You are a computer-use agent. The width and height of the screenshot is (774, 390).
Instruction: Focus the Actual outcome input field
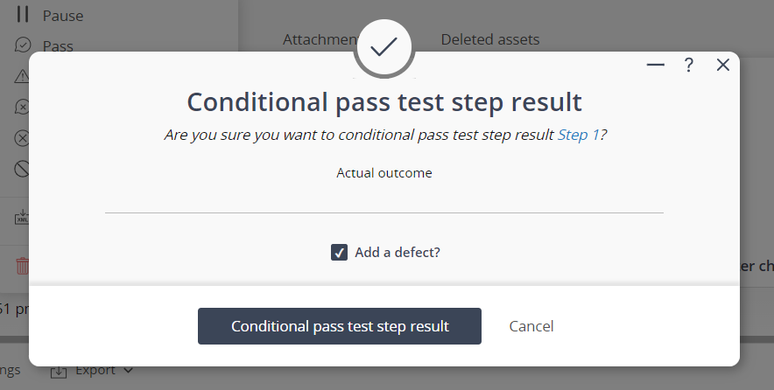point(384,199)
